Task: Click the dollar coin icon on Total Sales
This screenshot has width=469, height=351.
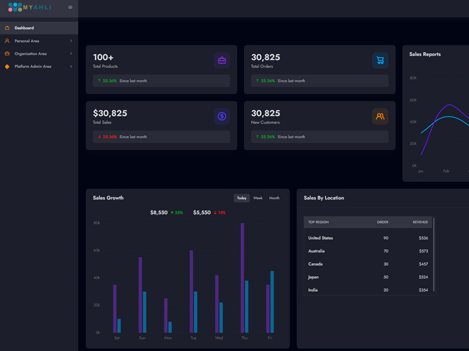Action: (222, 116)
